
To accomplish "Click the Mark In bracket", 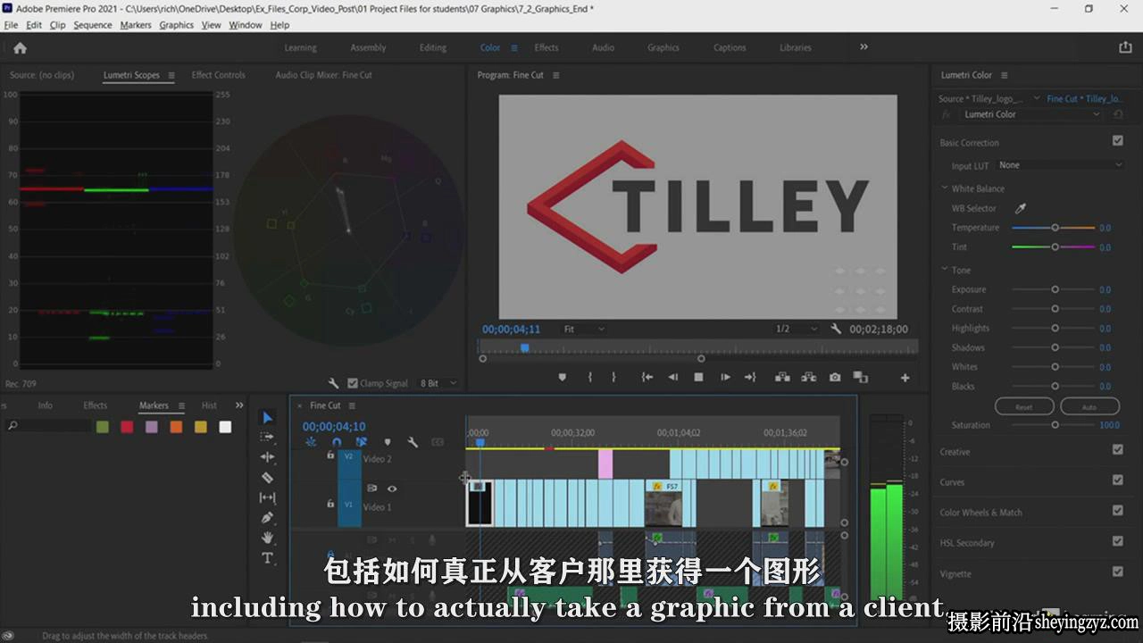I will pos(589,378).
